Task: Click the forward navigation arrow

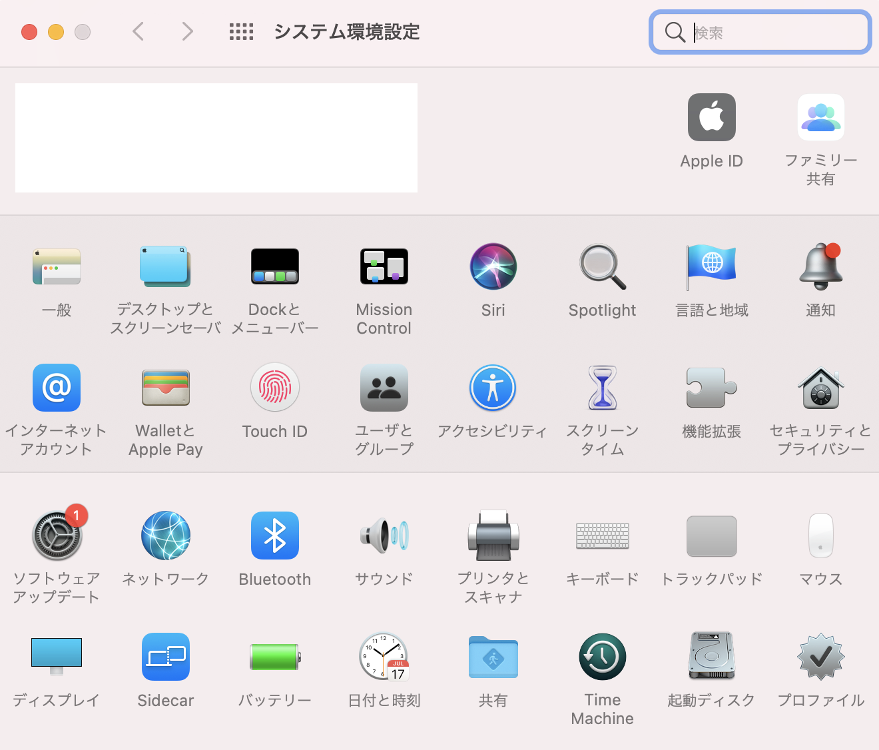Action: click(187, 31)
